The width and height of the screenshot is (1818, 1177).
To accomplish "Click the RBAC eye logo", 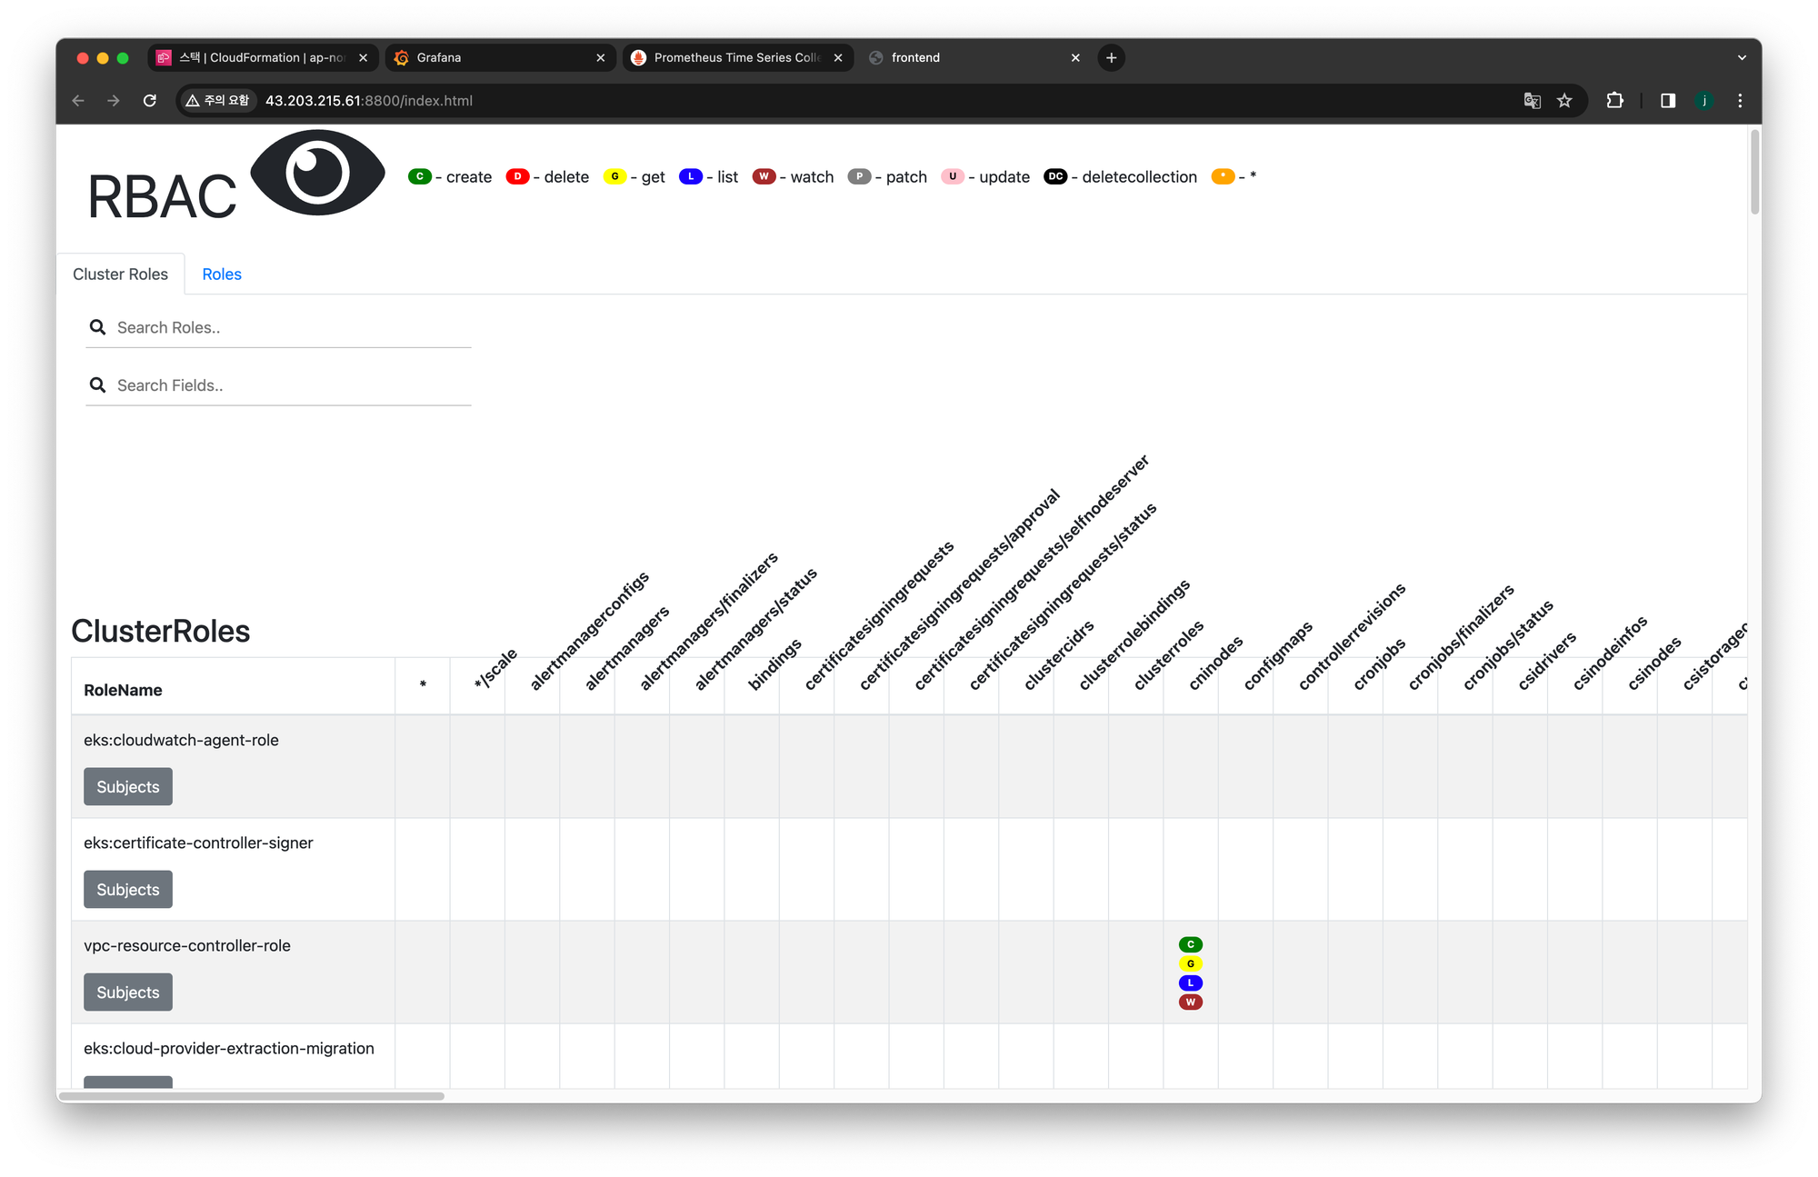I will coord(317,173).
